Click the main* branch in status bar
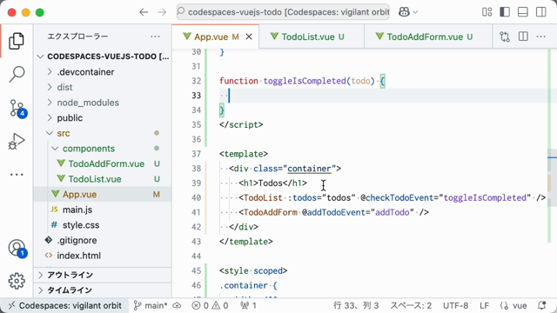 point(151,305)
